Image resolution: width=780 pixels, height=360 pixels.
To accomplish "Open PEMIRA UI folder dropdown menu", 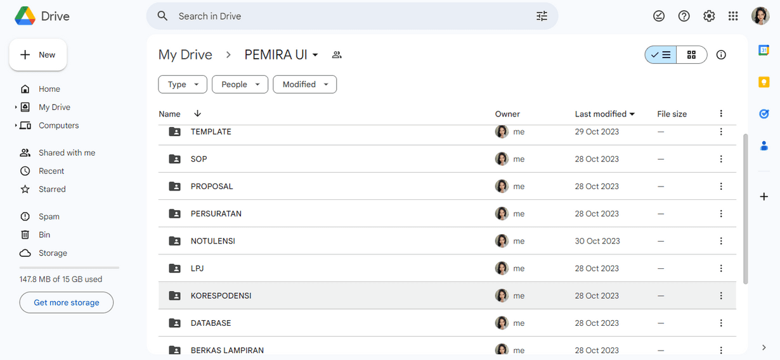I will 315,55.
